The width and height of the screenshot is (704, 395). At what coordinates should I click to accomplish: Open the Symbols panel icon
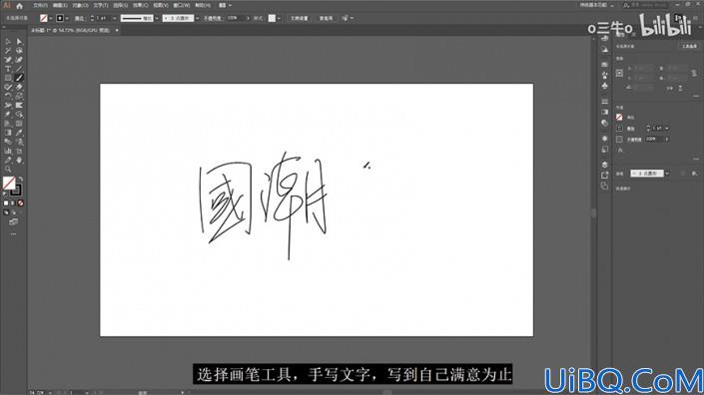pyautogui.click(x=605, y=85)
